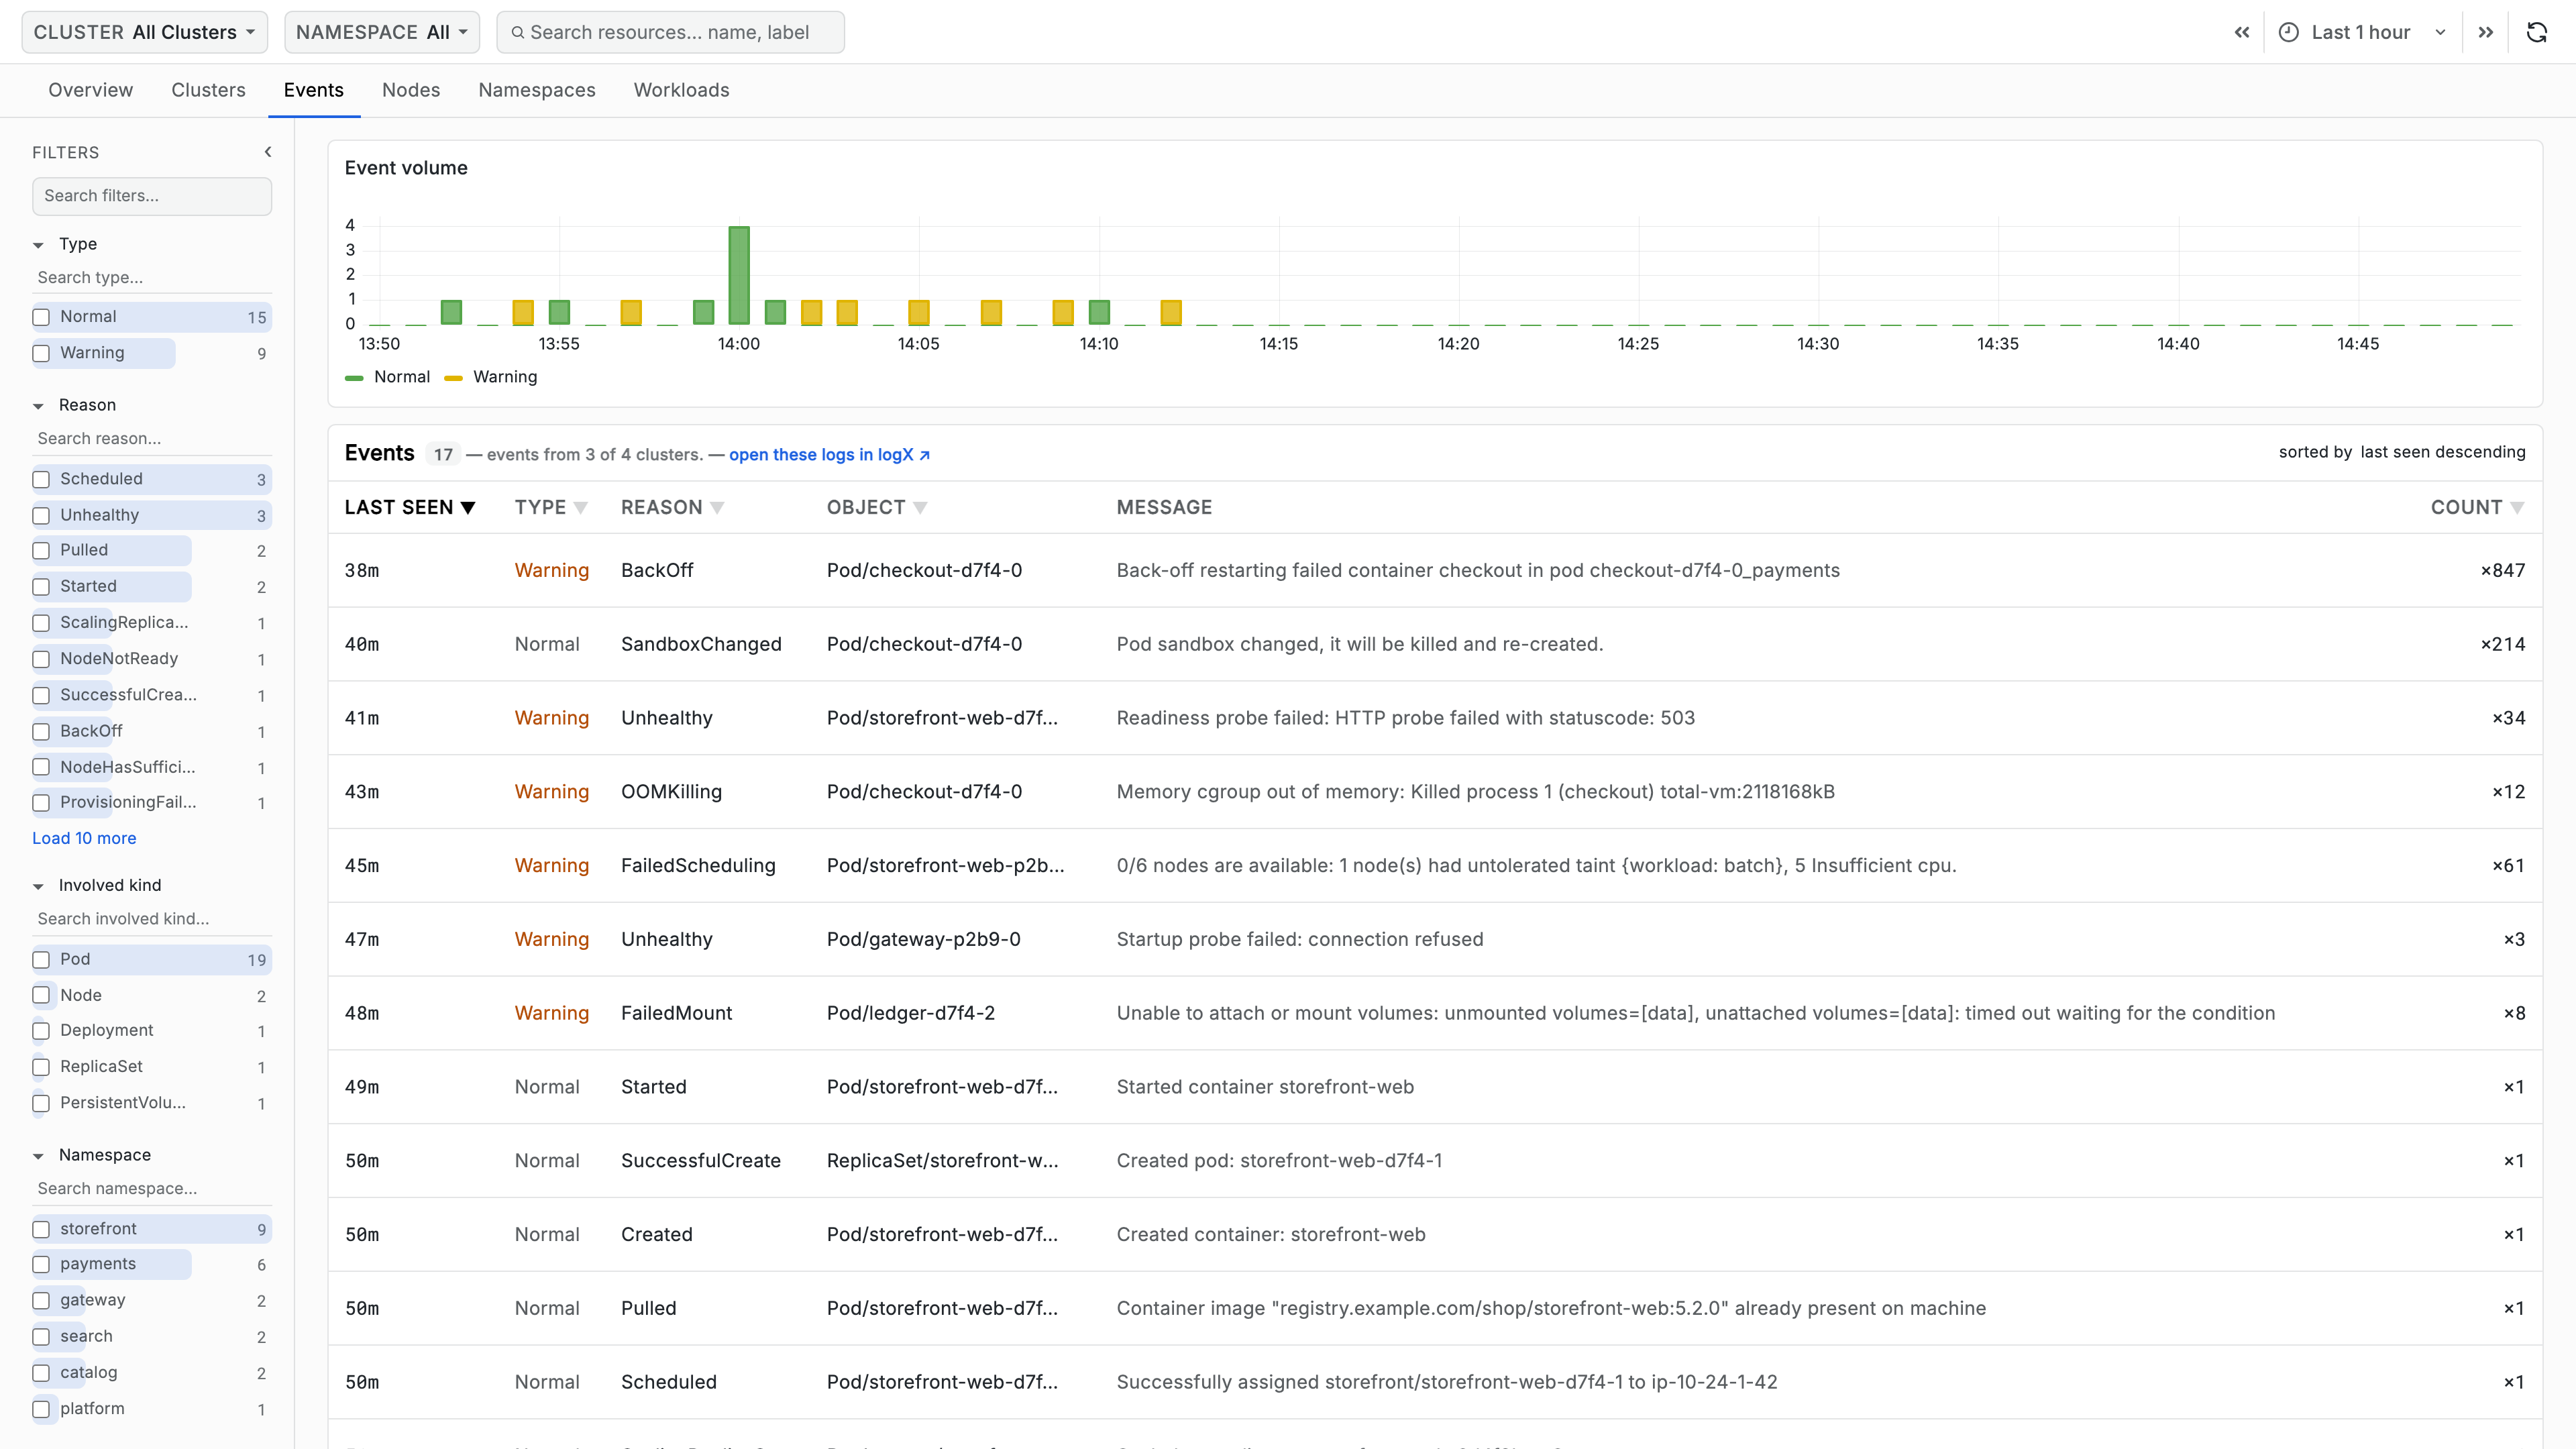2576x1449 pixels.
Task: Click the refresh icon in top bar
Action: tap(2537, 32)
